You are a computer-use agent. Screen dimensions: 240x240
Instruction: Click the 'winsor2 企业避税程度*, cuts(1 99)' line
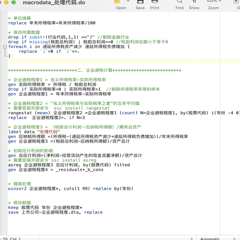pos(71,189)
